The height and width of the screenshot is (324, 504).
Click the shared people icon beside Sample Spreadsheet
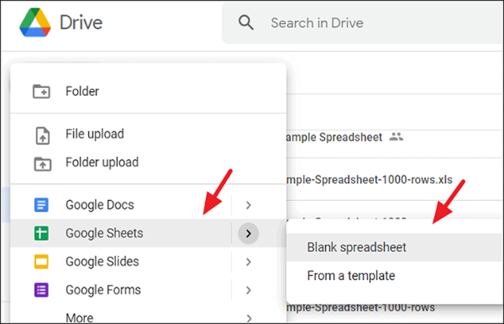pyautogui.click(x=396, y=137)
